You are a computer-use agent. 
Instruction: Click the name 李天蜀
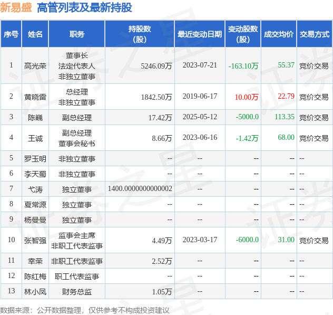pyautogui.click(x=35, y=174)
